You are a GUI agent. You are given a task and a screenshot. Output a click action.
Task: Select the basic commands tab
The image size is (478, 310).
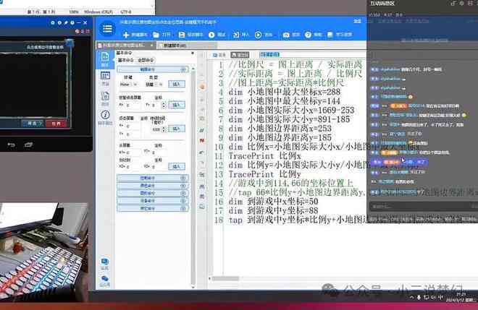(125, 60)
